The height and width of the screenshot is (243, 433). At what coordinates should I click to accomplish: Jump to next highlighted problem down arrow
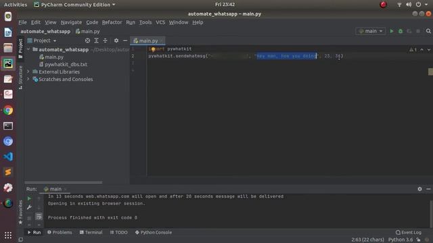pyautogui.click(x=429, y=49)
